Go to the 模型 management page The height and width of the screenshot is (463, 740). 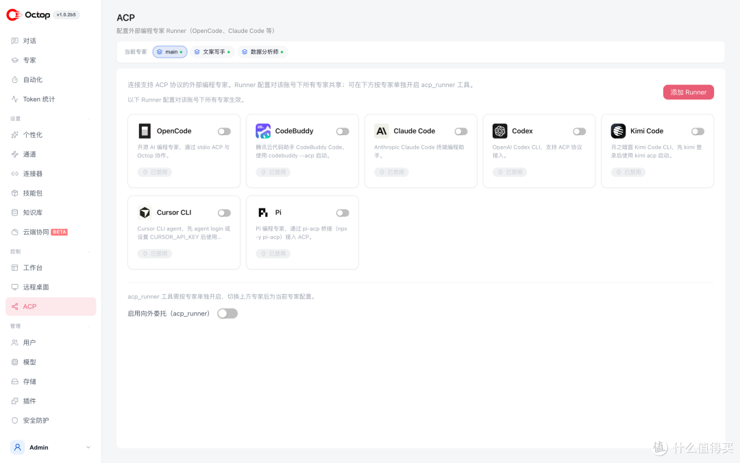pos(51,362)
